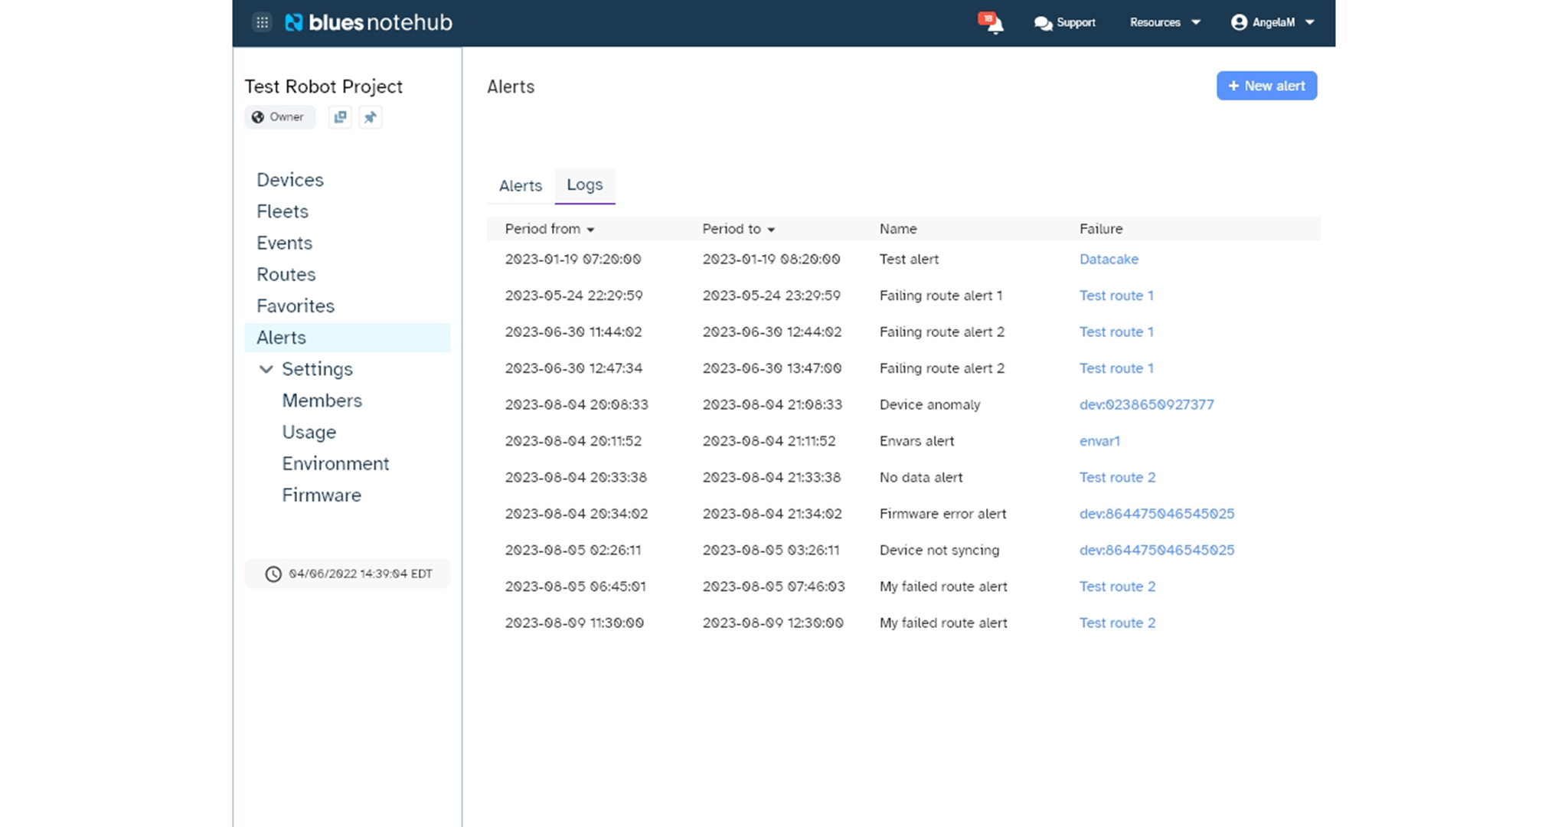This screenshot has height=827, width=1568.
Task: Click period to 2023-08-09 12:30:00
Action: click(x=773, y=623)
